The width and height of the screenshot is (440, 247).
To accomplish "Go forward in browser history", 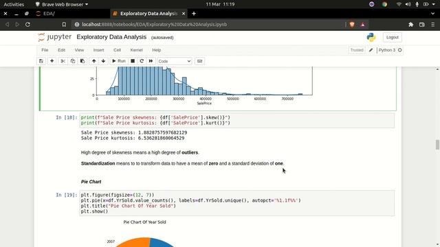I will click(17, 25).
